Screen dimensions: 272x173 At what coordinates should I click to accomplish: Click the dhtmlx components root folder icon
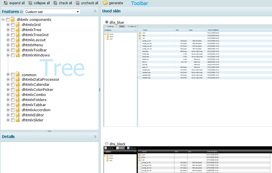(x=13, y=20)
